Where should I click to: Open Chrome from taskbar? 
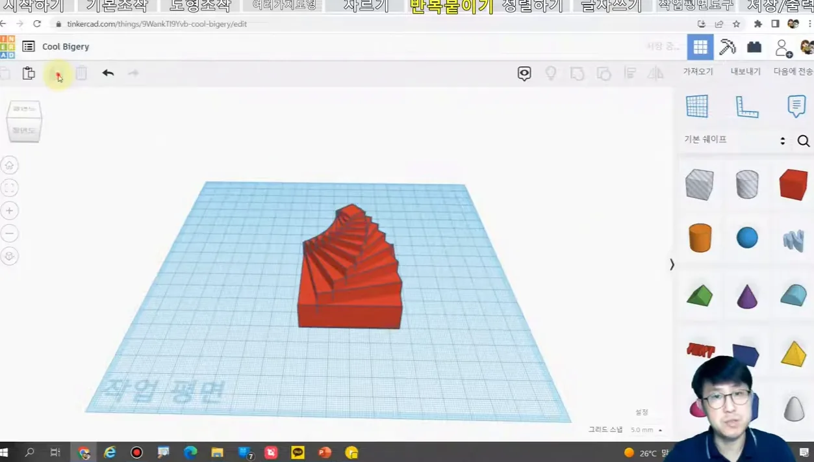click(x=84, y=453)
